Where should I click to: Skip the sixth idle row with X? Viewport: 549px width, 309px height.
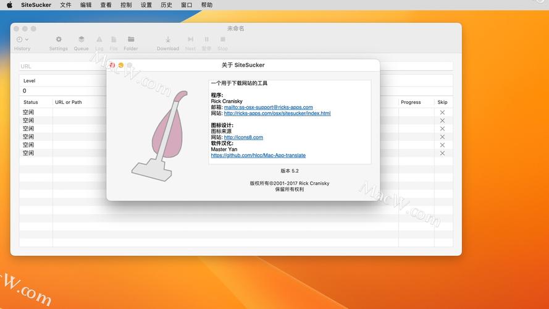442,153
